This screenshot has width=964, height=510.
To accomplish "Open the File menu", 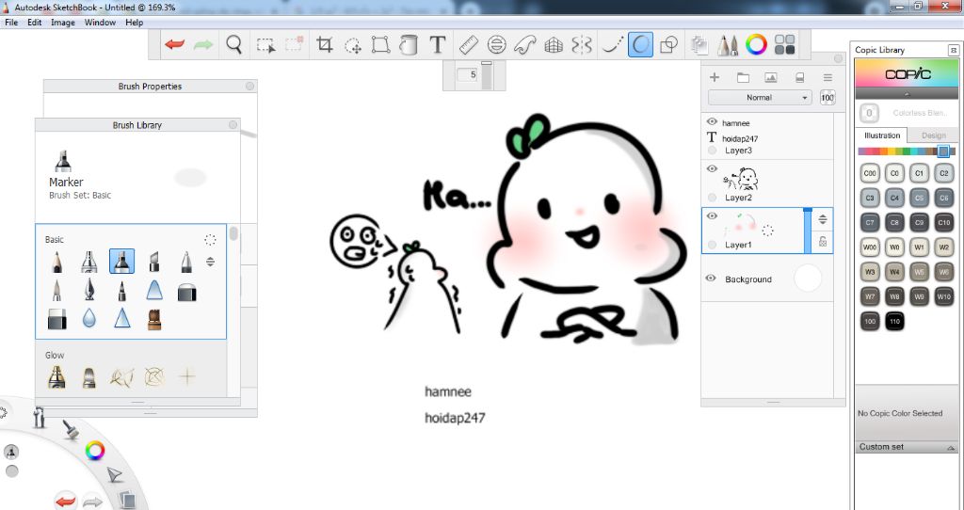I will [11, 23].
